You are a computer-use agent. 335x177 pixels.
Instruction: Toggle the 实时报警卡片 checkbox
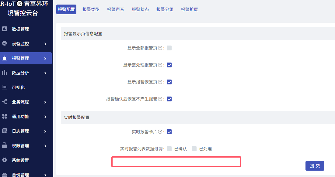(169, 132)
